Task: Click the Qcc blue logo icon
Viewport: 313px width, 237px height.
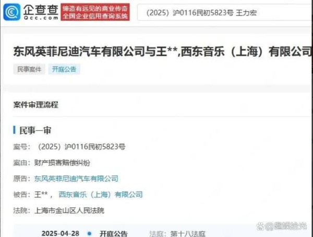Action: (x=12, y=12)
